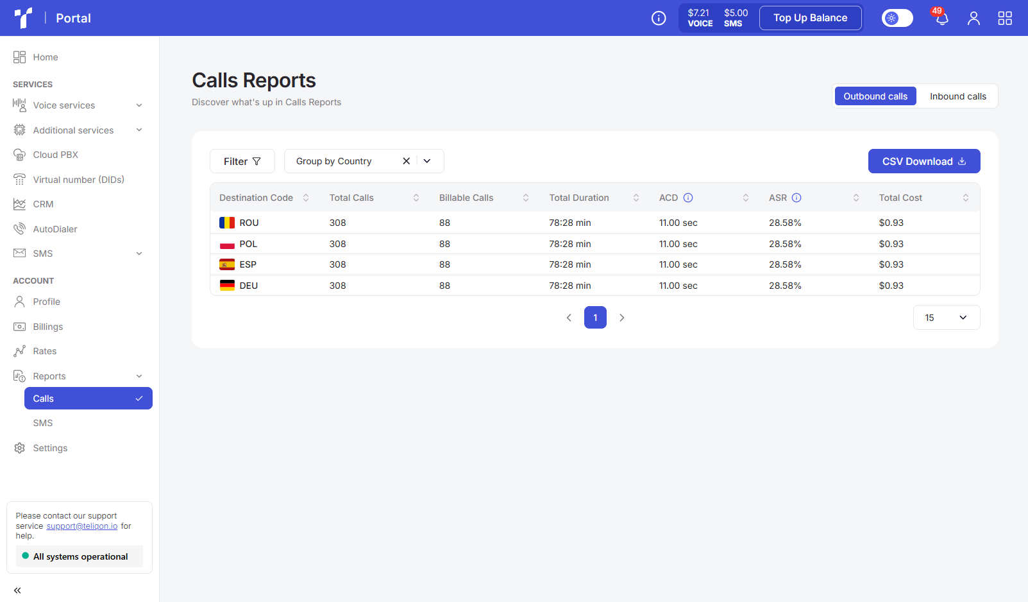Go to Home in sidebar
The image size is (1028, 602).
click(x=46, y=57)
